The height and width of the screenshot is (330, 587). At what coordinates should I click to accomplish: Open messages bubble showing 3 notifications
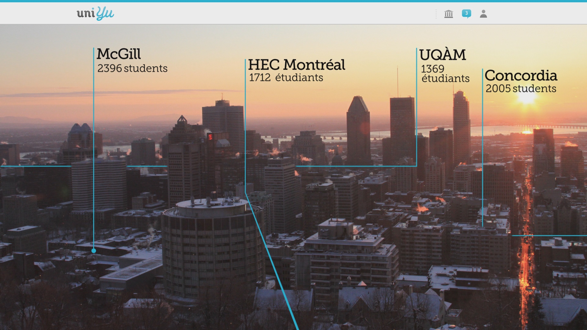coord(466,14)
